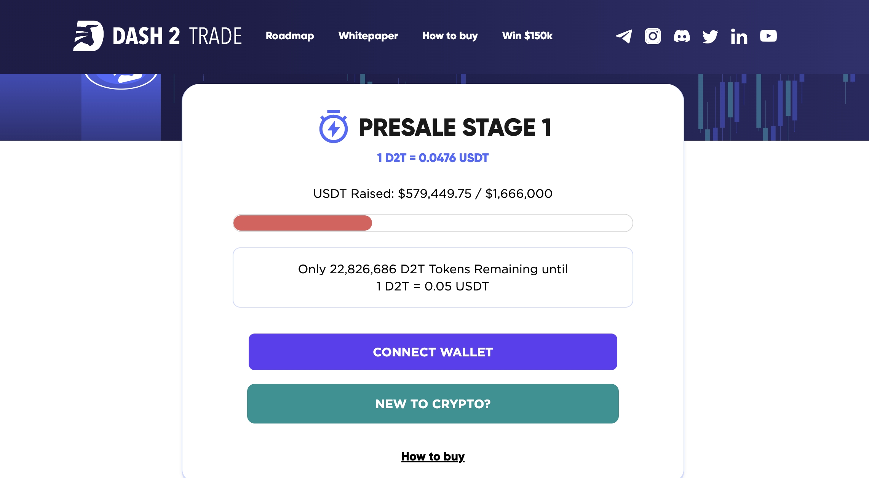Screen dimensions: 869x478
Task: Click the presale stopwatch lightning icon
Action: (x=333, y=127)
